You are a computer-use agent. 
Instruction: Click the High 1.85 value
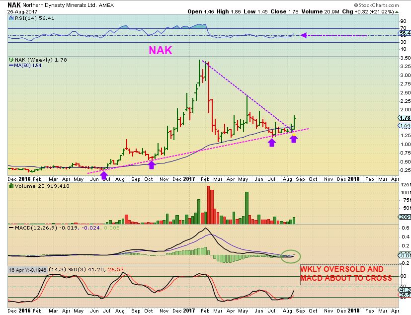pyautogui.click(x=229, y=12)
